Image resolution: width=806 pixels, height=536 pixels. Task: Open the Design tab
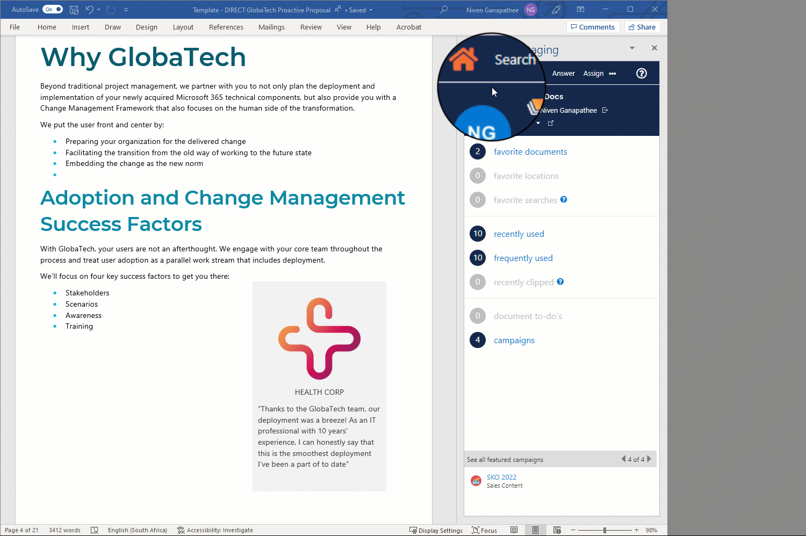pyautogui.click(x=147, y=27)
